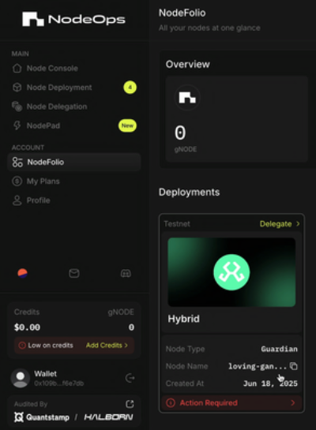This screenshot has height=430, width=316.
Task: Open My Plans page
Action: click(43, 181)
